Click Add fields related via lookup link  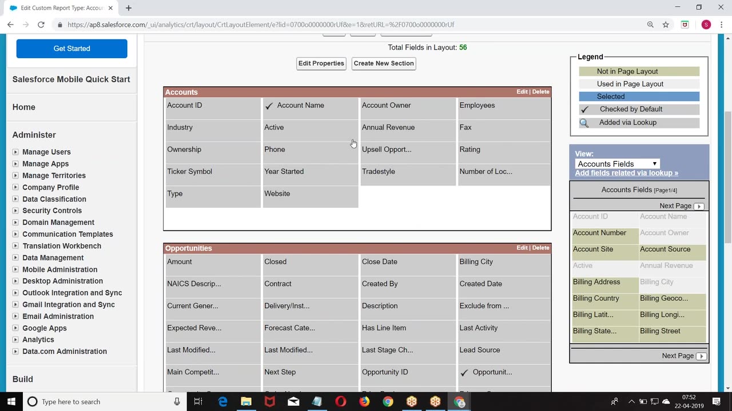click(x=627, y=173)
